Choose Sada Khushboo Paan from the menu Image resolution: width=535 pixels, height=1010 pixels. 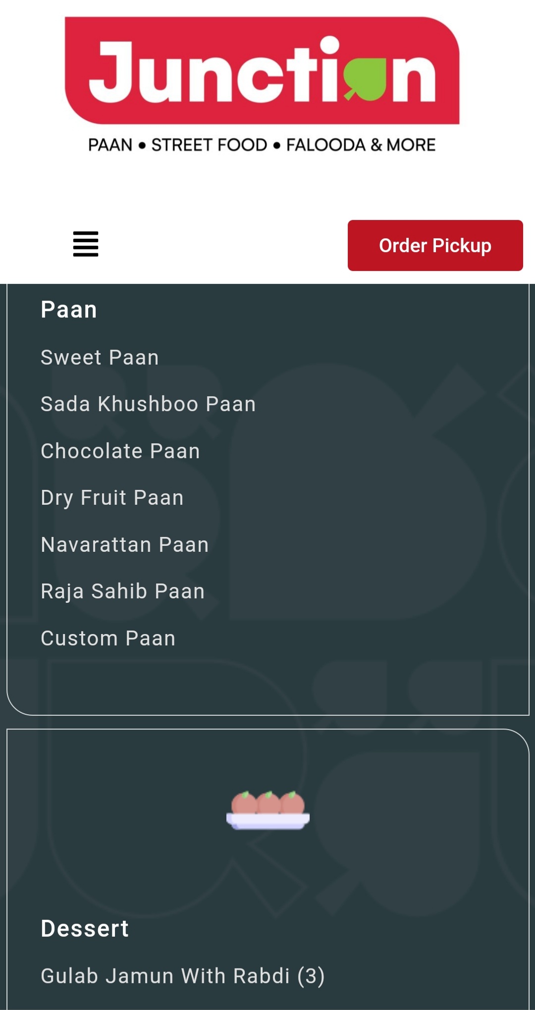148,404
